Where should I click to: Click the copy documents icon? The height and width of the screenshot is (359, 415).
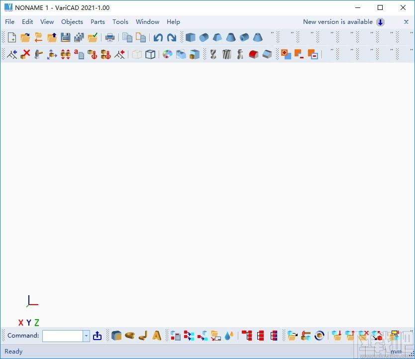tap(127, 37)
